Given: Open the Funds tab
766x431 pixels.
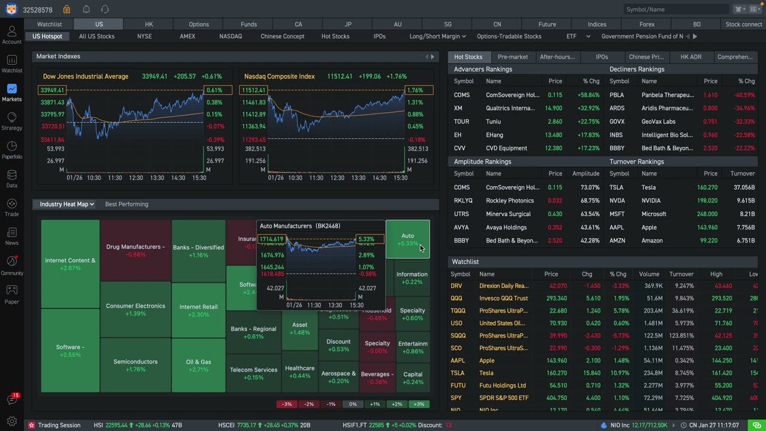Looking at the screenshot, I should [248, 25].
